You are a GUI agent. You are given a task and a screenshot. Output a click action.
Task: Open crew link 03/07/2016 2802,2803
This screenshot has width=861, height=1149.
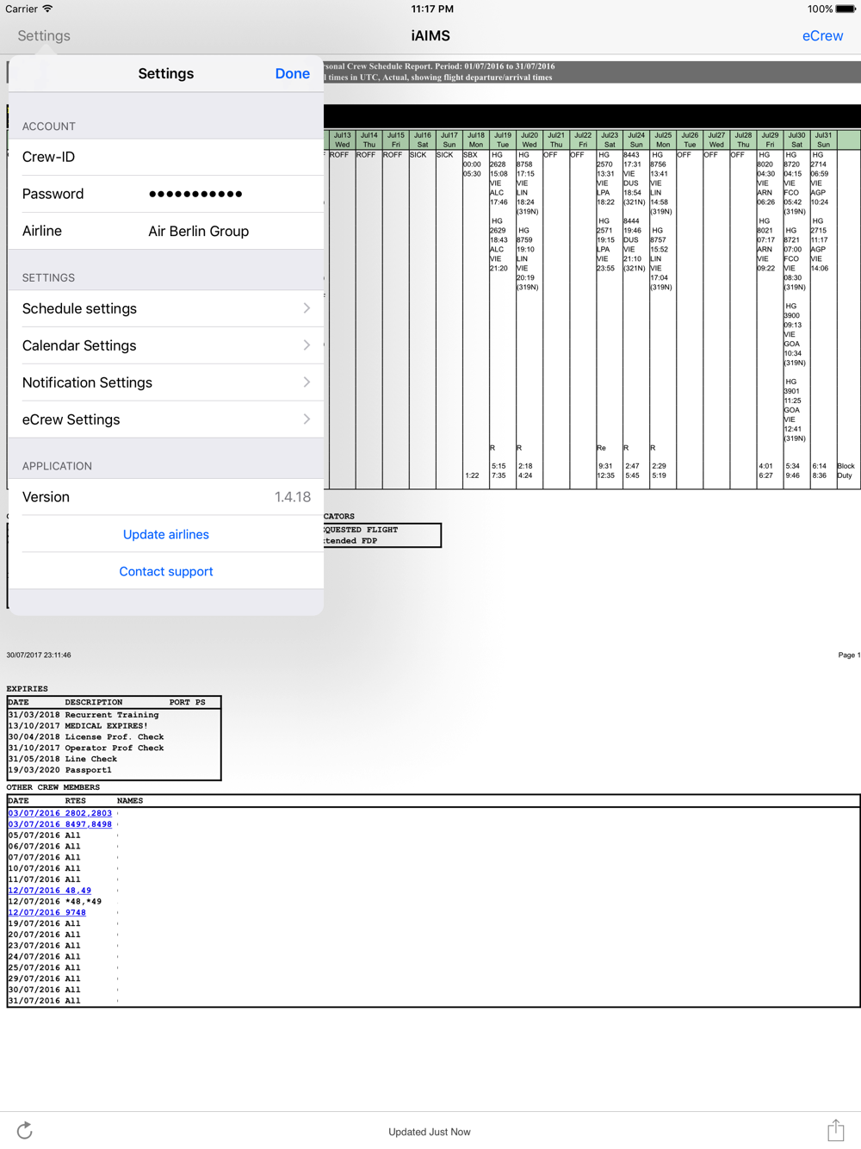(x=60, y=813)
